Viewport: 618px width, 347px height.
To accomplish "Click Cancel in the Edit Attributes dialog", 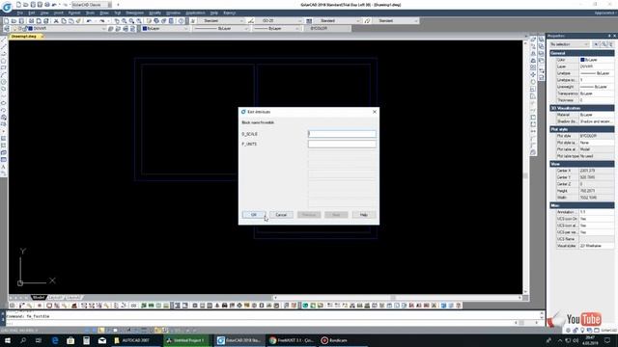I will [x=281, y=215].
